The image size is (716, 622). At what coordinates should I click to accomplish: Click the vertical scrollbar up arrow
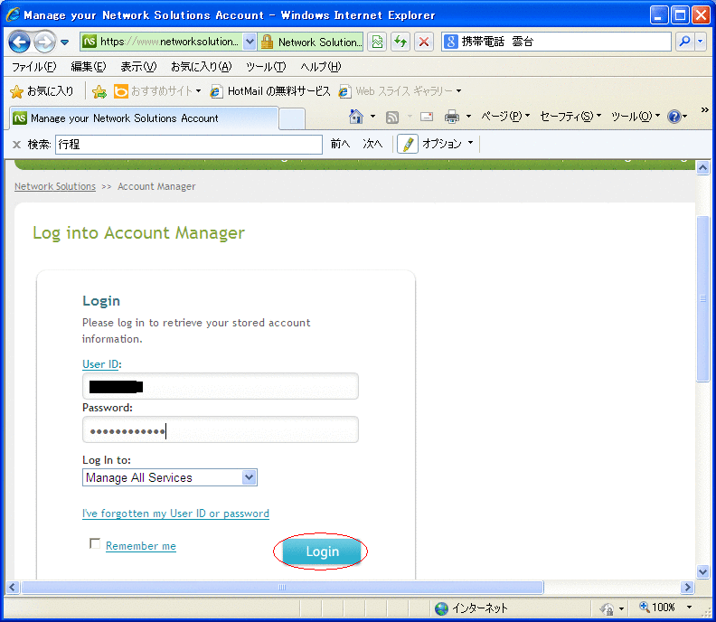702,167
